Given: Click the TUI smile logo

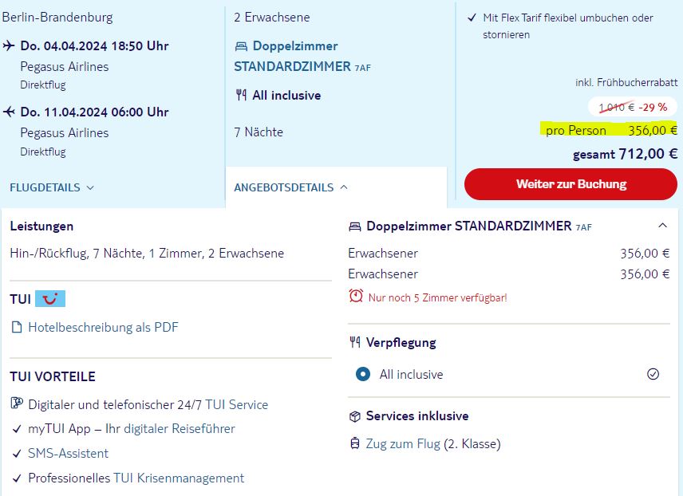Looking at the screenshot, I should (50, 299).
